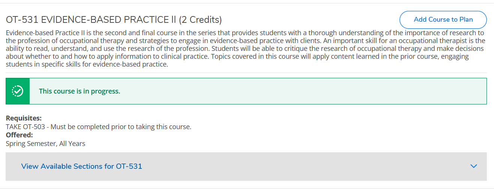Select the OT-531 Evidence-Based Practice II heading
The width and height of the screenshot is (494, 189).
tap(114, 20)
